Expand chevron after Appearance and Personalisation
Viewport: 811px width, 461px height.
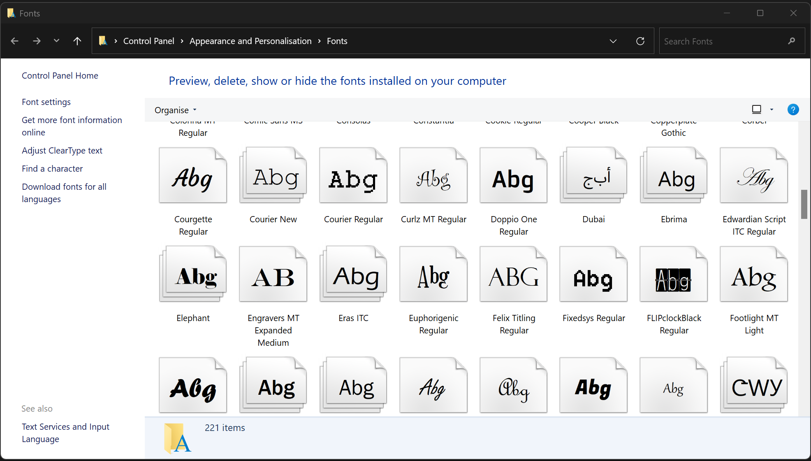tap(319, 41)
